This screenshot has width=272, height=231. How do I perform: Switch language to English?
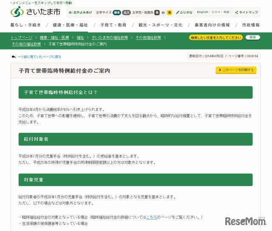point(202,12)
